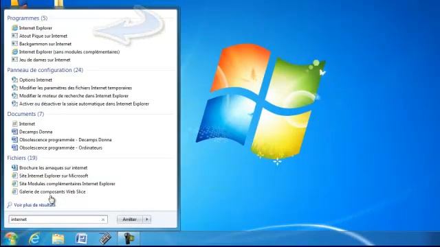
Task: Open the Programmes (5) category header
Action: 27,18
